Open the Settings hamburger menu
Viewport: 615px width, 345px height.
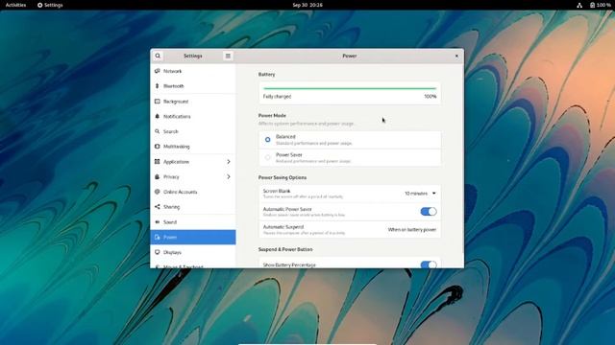pyautogui.click(x=228, y=56)
